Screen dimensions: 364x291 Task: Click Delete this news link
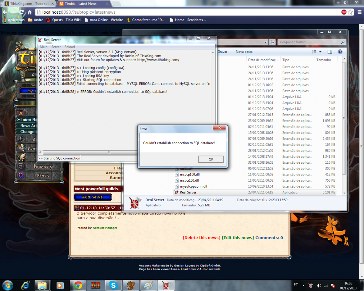coord(201,238)
